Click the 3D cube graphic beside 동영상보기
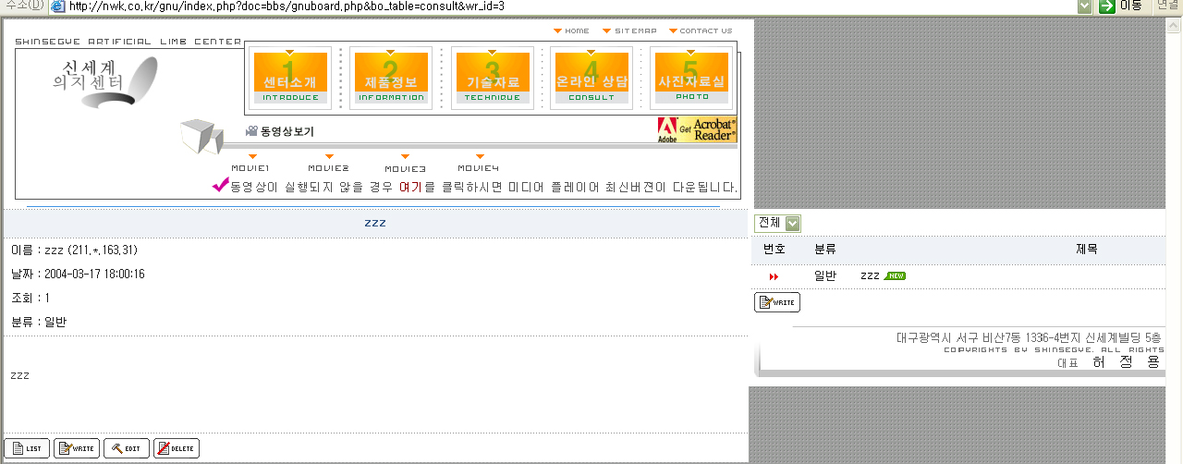Screen dimensions: 1183x464 click(x=201, y=137)
